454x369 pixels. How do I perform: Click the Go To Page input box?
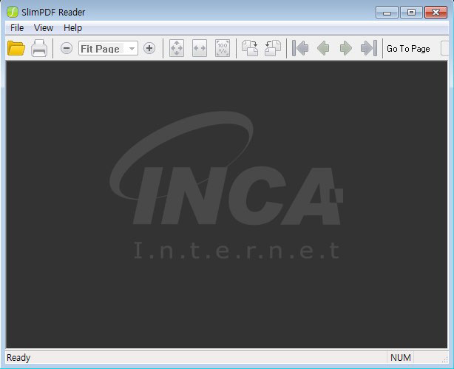[x=445, y=48]
